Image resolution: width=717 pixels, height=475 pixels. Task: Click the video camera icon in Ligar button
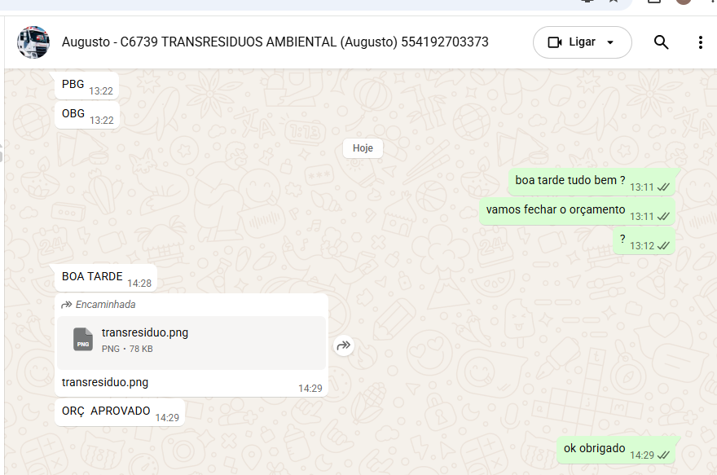pos(555,42)
